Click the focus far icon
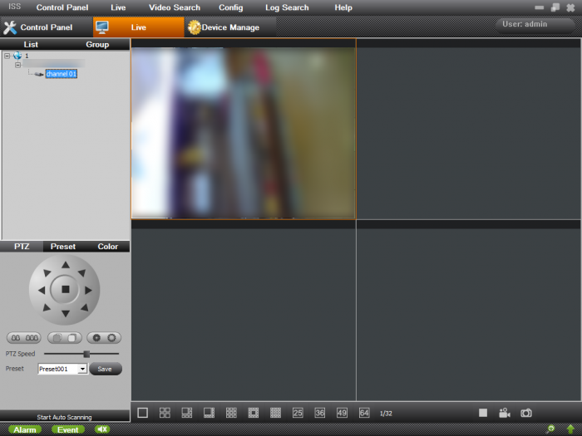582x436 pixels. 72,338
